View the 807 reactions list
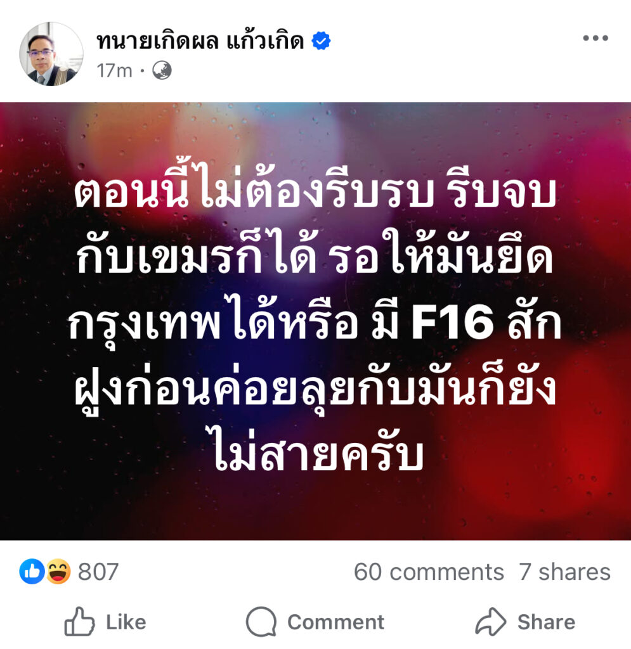The height and width of the screenshot is (649, 631). point(98,572)
